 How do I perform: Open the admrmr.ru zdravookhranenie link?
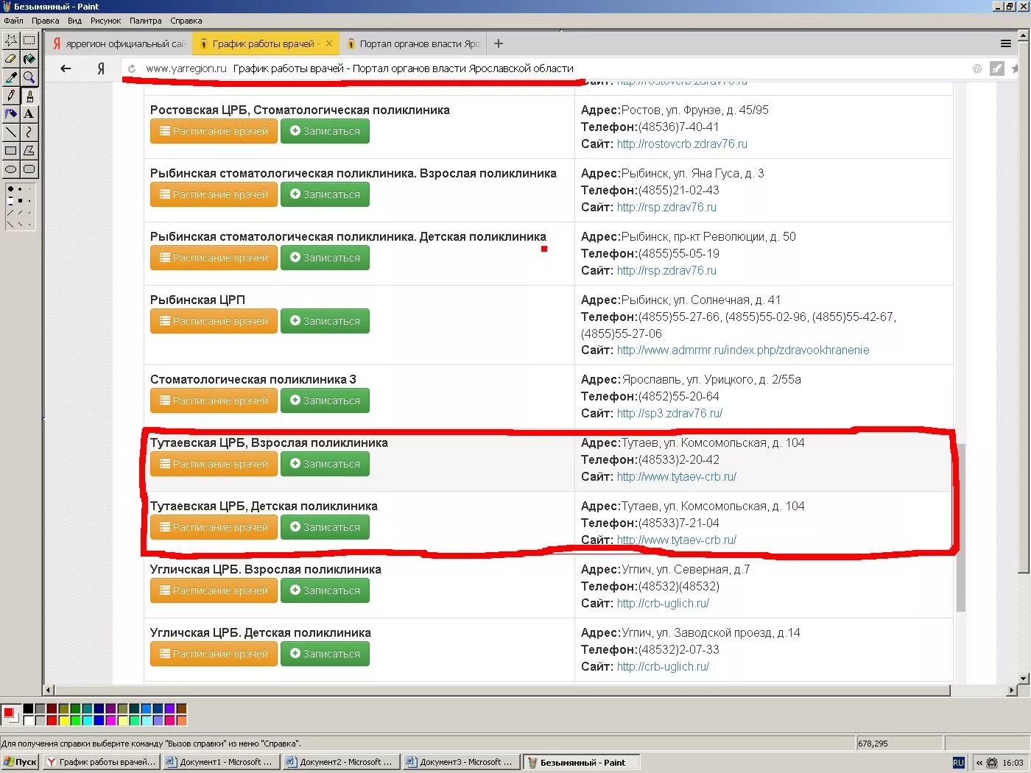click(x=743, y=350)
